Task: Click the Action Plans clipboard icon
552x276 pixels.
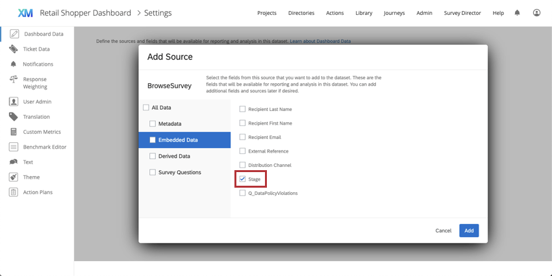Action: coord(14,192)
